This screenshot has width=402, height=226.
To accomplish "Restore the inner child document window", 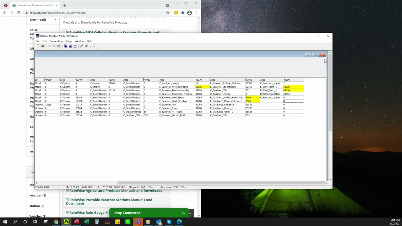I will pos(315,55).
